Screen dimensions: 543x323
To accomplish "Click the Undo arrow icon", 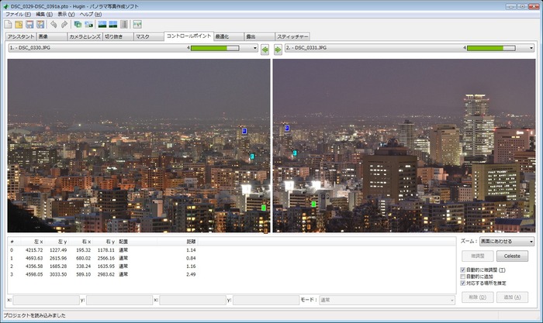I will (x=54, y=24).
